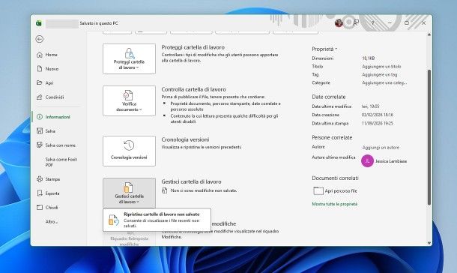Click Non ci sono modifiche non salvate text

pyautogui.click(x=204, y=190)
